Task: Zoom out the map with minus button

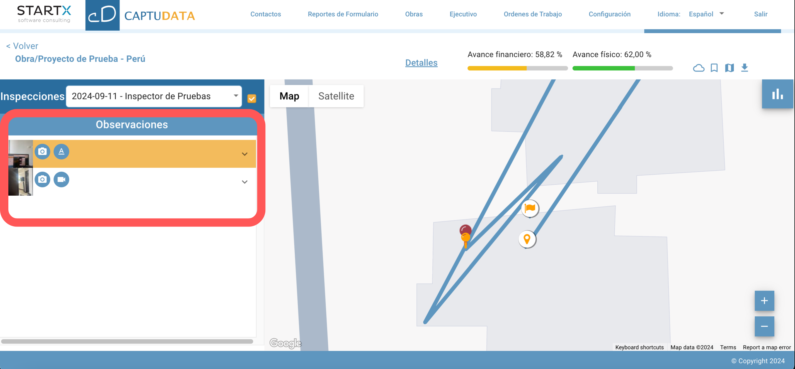Action: [764, 326]
